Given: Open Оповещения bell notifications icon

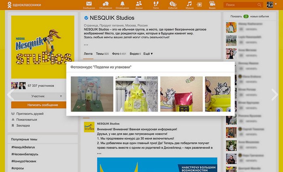Looking at the screenshot, I should coord(122,5).
